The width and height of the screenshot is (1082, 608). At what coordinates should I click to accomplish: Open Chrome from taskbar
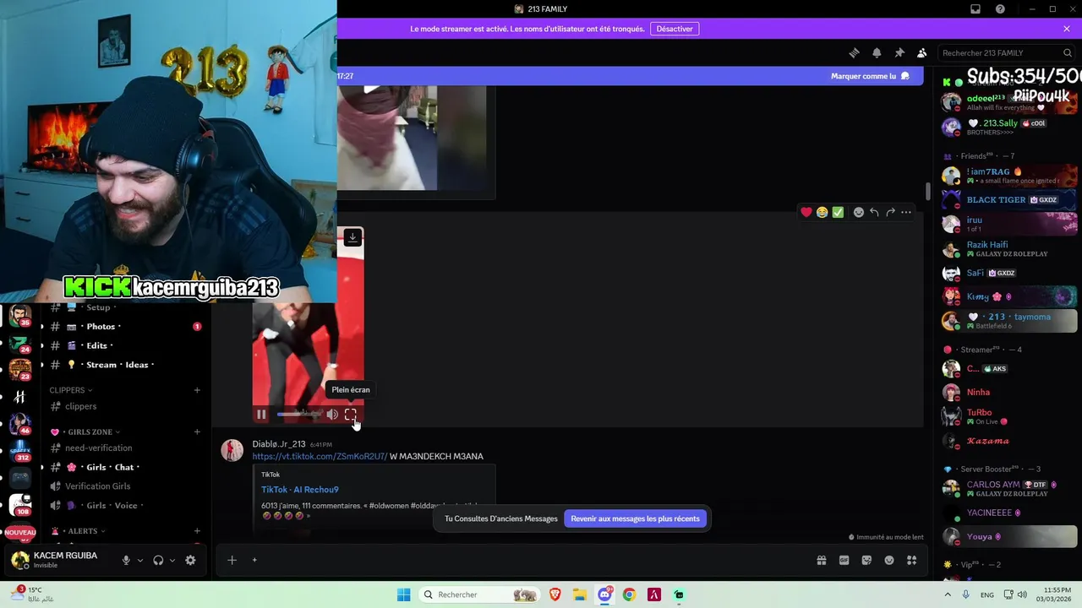pyautogui.click(x=629, y=594)
